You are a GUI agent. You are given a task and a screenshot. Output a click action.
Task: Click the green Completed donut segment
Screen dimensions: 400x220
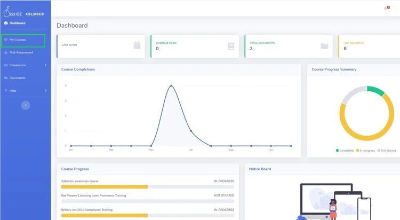pos(375,90)
